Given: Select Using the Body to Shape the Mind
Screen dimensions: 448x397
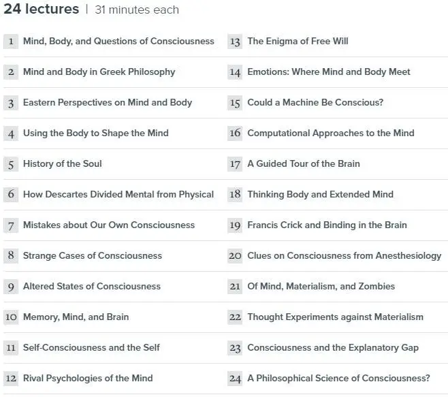Looking at the screenshot, I should tap(96, 133).
